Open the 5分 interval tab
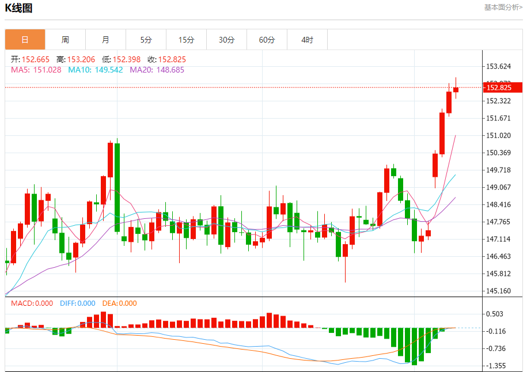This screenshot has width=527, height=372. [146, 40]
